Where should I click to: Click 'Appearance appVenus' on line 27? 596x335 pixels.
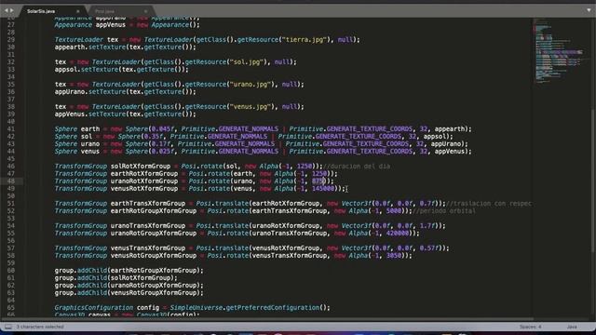tap(89, 25)
